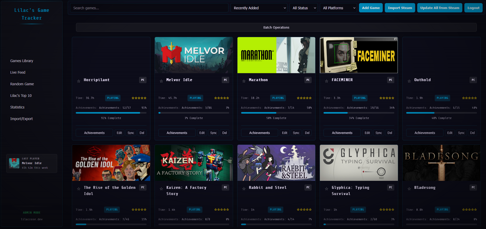Click PLAYING status badge on Outhold
This screenshot has width=486, height=229.
click(442, 98)
